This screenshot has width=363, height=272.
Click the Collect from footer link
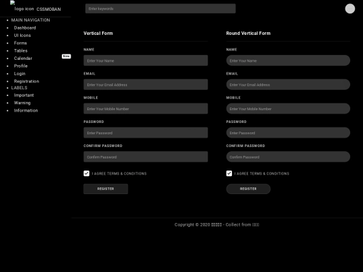point(255,224)
